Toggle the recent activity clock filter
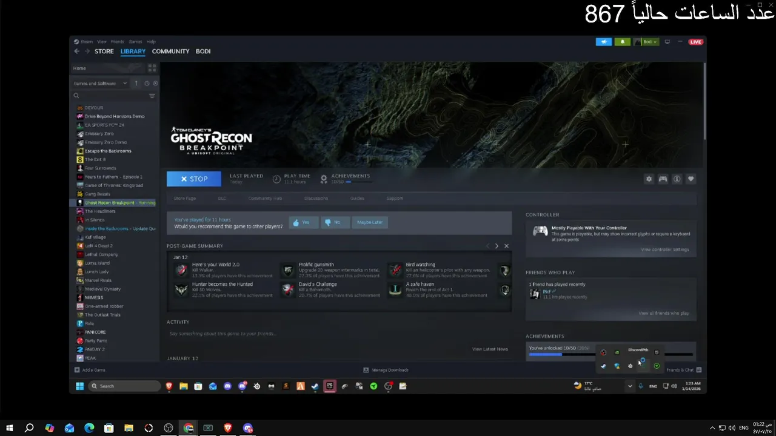This screenshot has height=436, width=776. 147,84
